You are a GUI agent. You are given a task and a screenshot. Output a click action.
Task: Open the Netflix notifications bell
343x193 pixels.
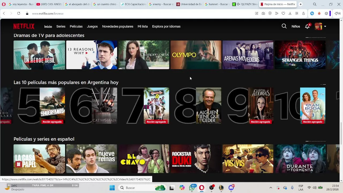(307, 26)
